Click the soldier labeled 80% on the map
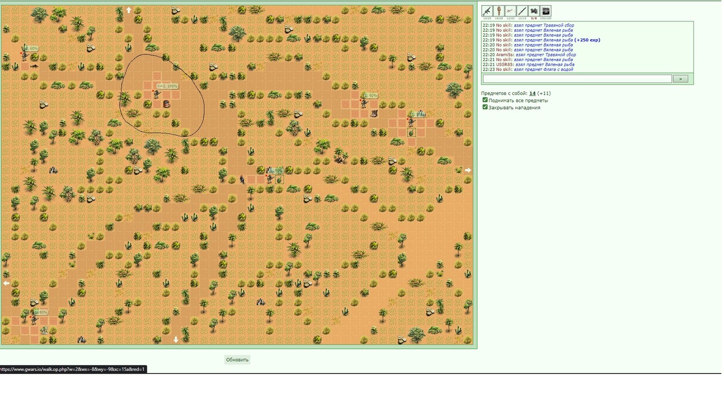724x407 pixels. (x=34, y=320)
